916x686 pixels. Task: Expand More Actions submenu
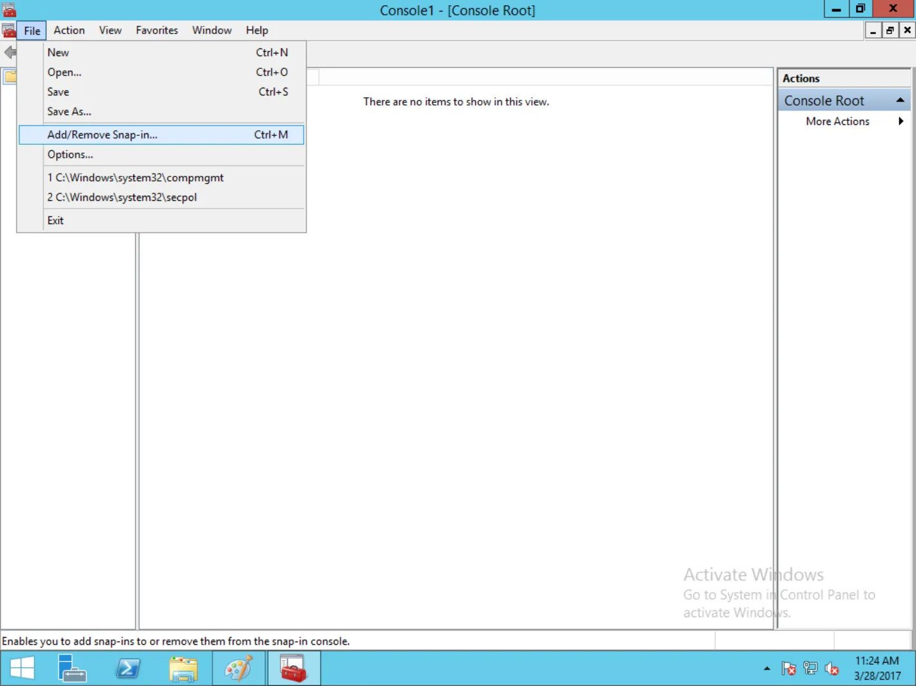click(x=901, y=121)
